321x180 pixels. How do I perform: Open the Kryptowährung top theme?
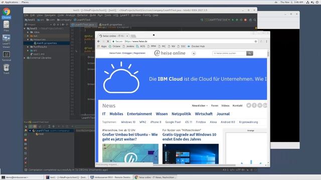coord(248,122)
